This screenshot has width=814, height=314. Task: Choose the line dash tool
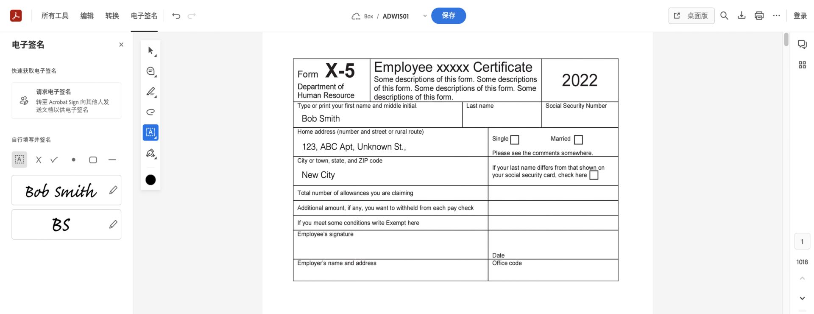click(112, 160)
